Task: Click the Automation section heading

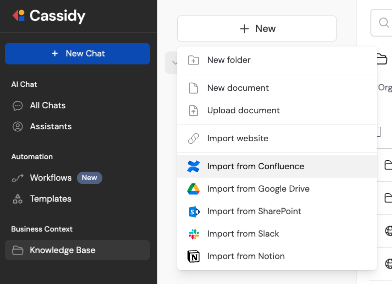Action: 32,157
